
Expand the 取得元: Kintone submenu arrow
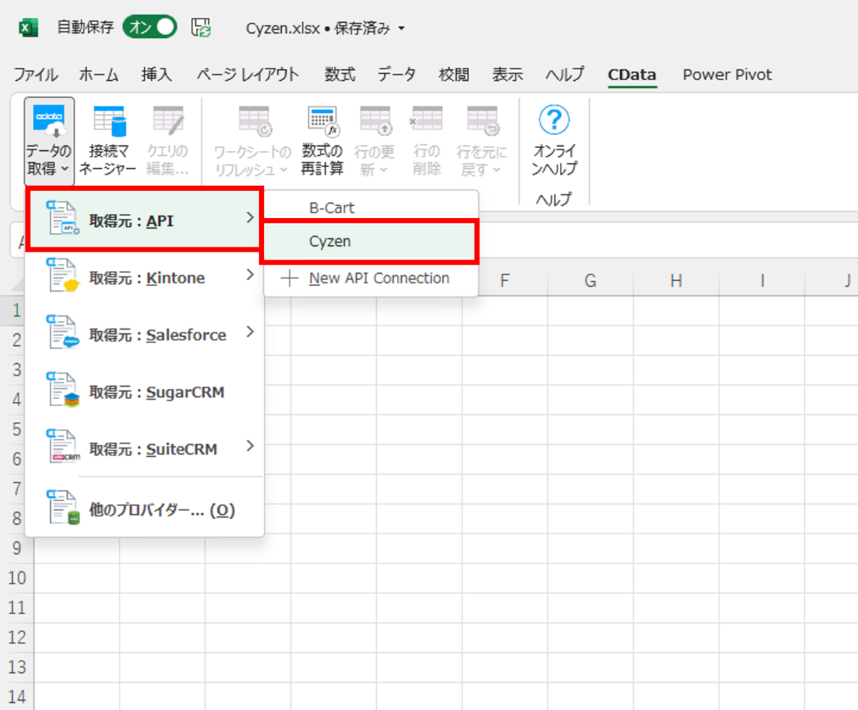250,274
